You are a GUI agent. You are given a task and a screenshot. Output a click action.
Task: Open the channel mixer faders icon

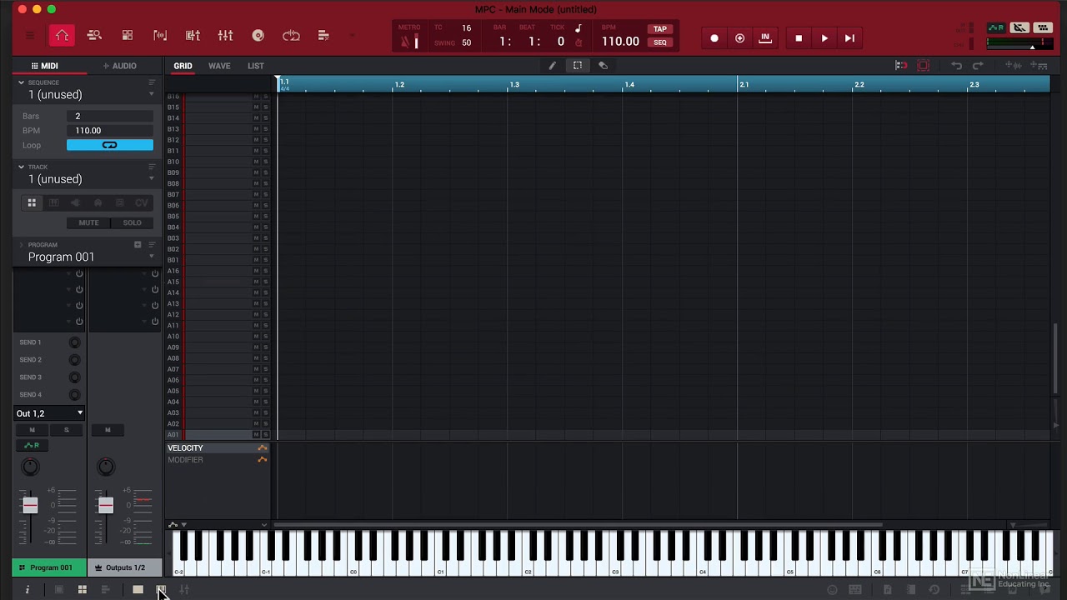pyautogui.click(x=225, y=36)
